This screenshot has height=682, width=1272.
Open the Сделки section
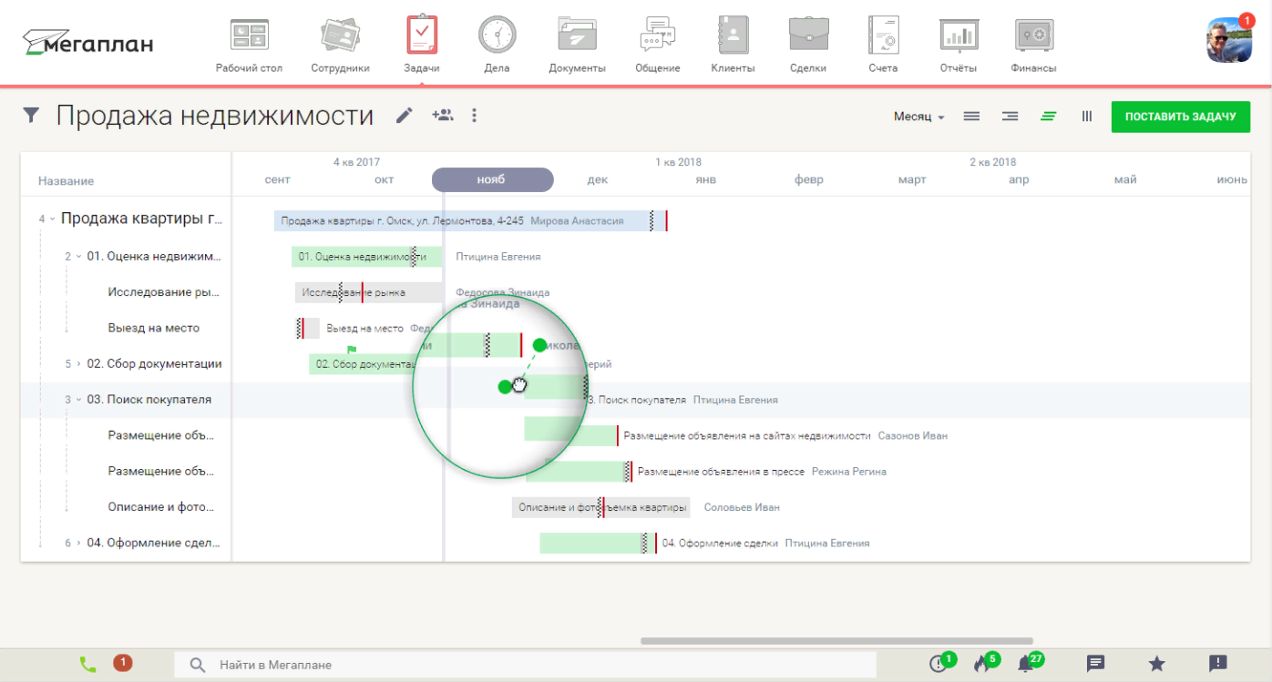click(x=808, y=45)
